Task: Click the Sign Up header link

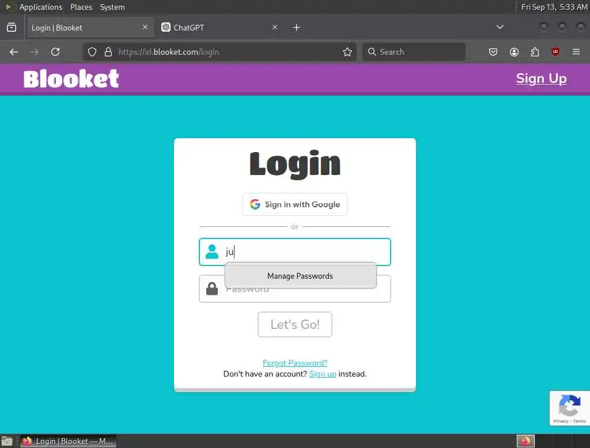Action: (541, 78)
